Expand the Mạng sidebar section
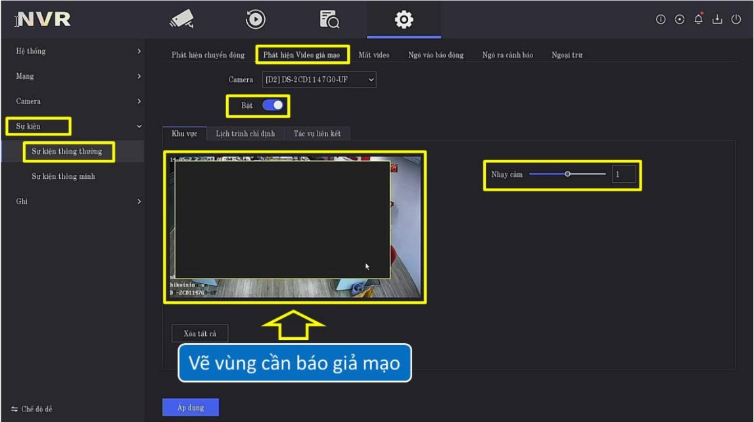754x422 pixels. (x=72, y=76)
